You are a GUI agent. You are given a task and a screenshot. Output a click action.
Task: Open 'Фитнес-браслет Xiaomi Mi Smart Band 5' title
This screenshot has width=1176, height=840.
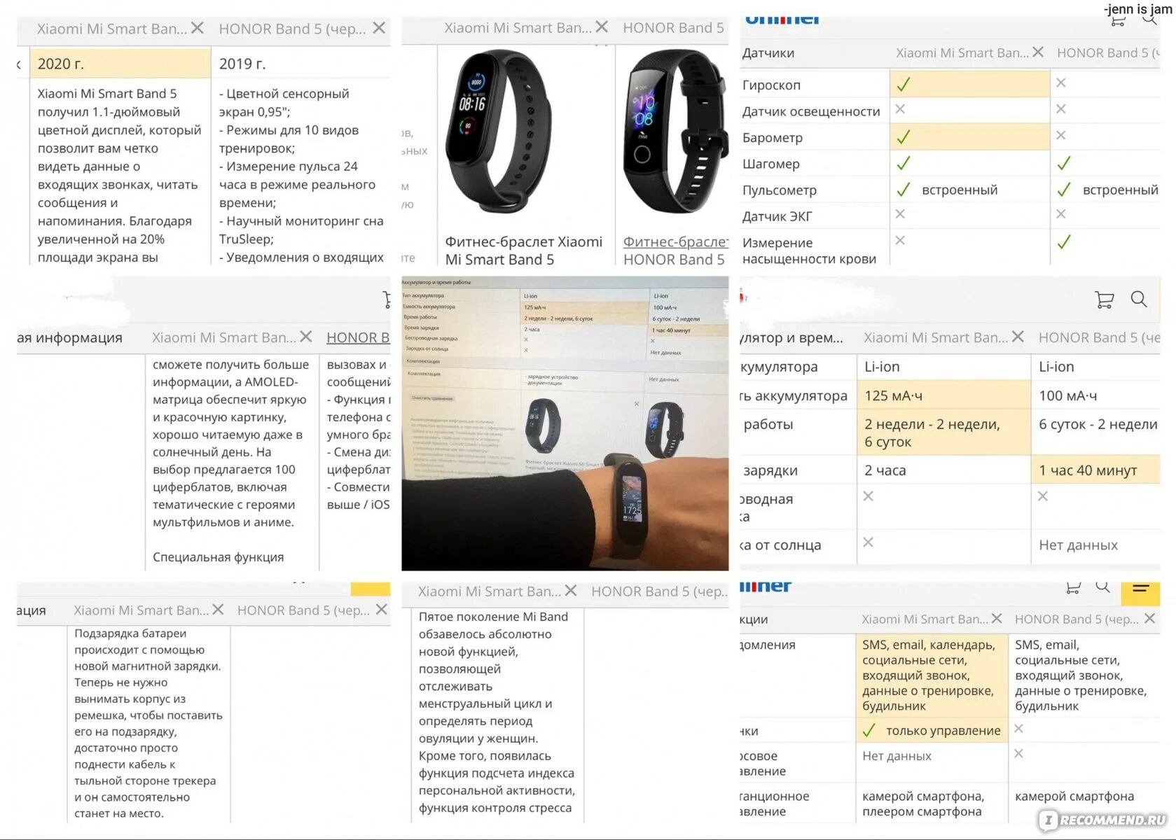[523, 251]
